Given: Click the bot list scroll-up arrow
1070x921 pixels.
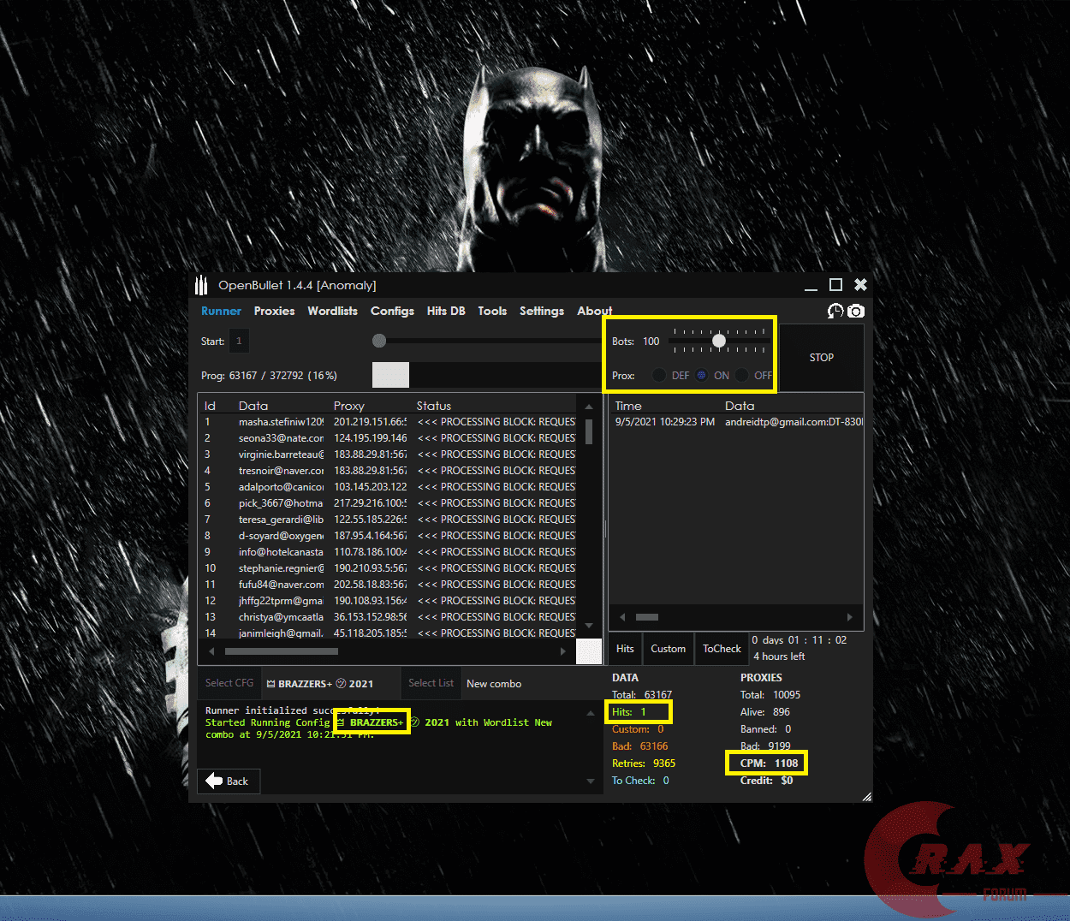Looking at the screenshot, I should [x=589, y=407].
